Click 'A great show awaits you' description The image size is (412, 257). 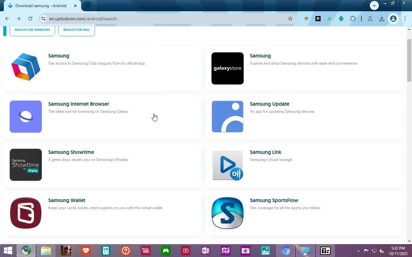tap(88, 160)
